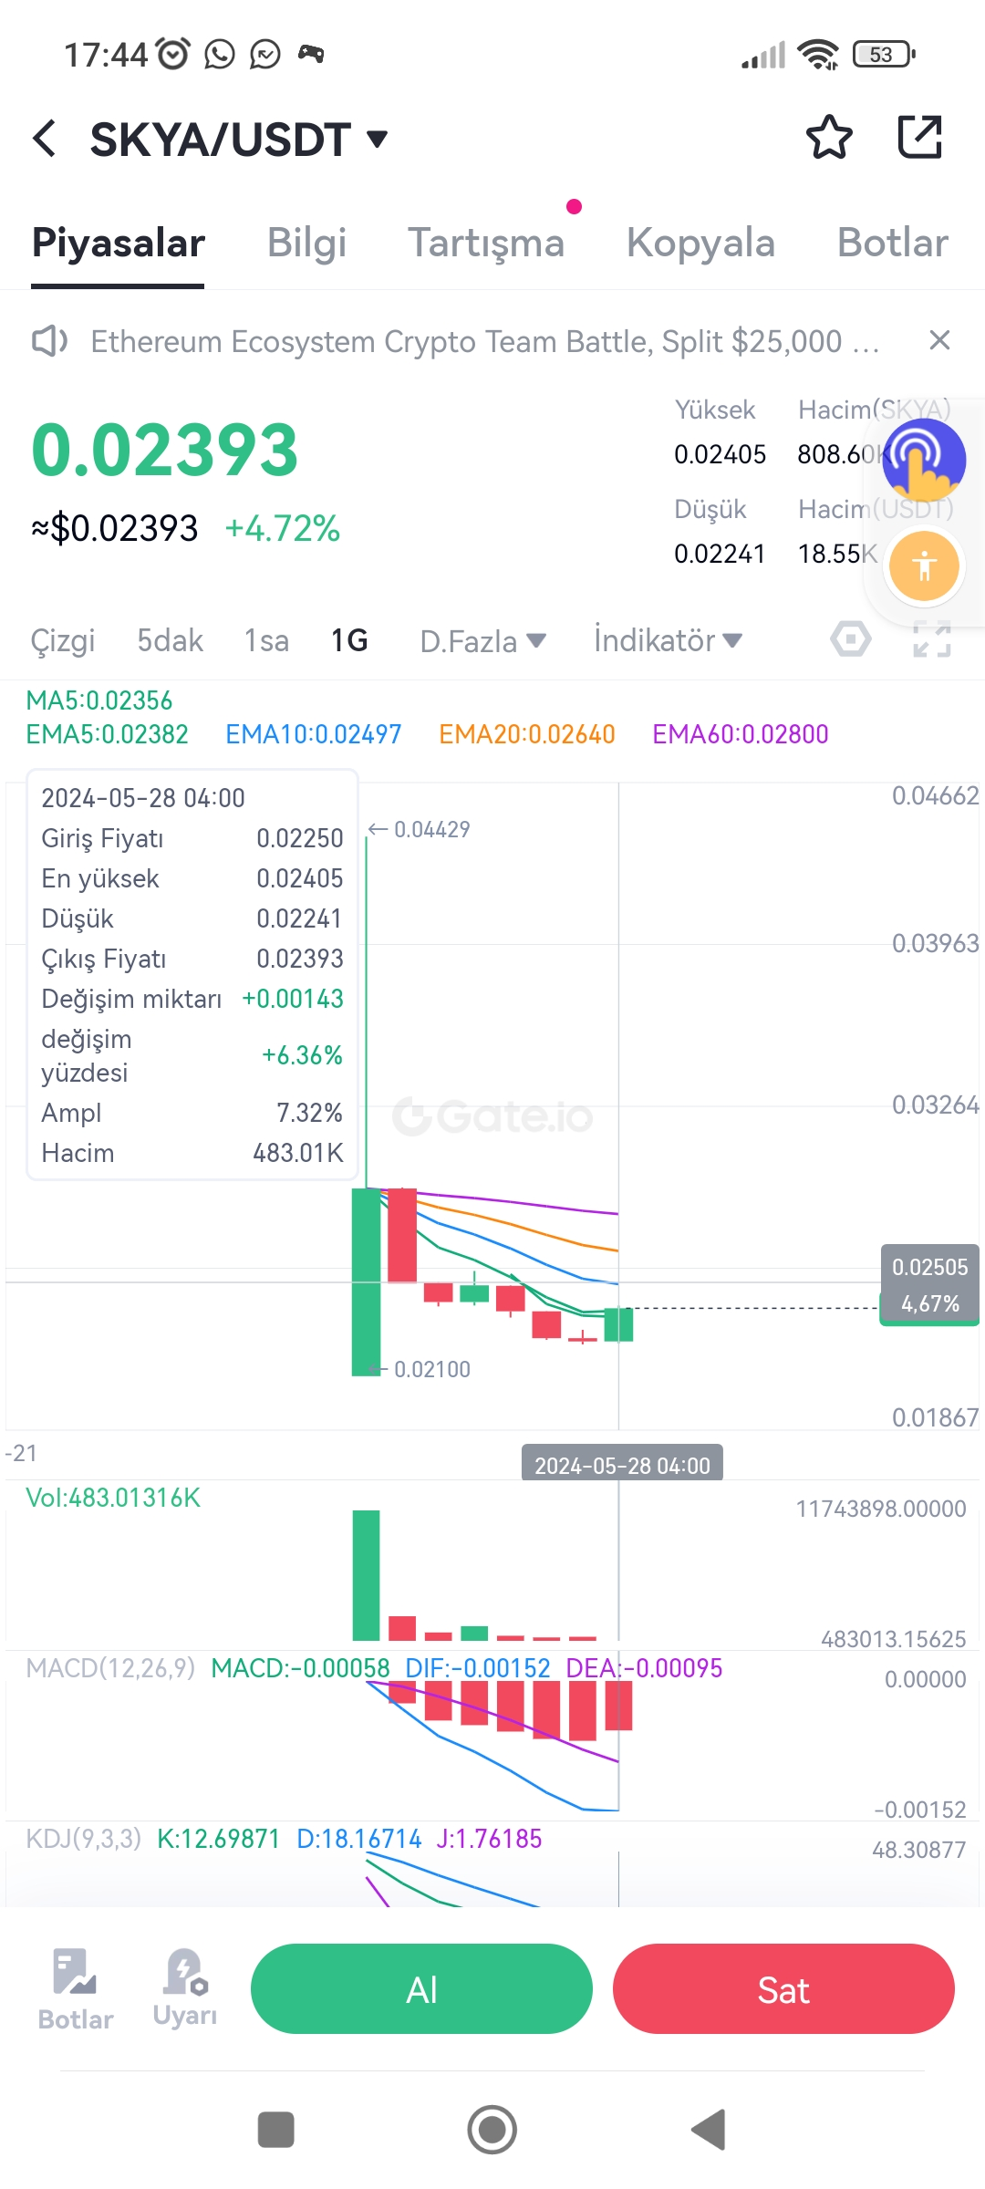Switch to the Bilgi tab

[x=306, y=244]
